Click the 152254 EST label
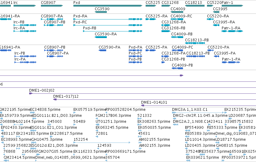Viewport: 256px width, 162px height. (x=81, y=140)
